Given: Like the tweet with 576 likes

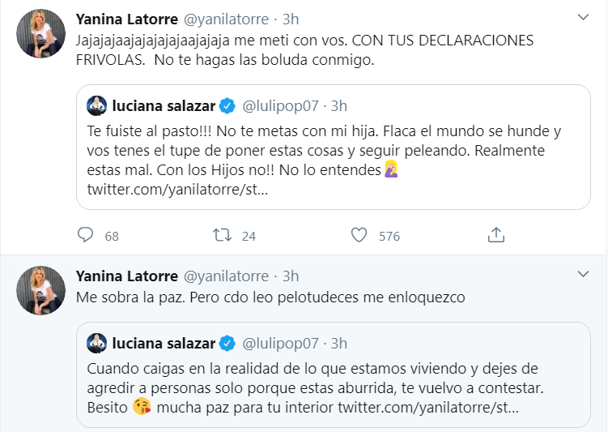Looking at the screenshot, I should click(359, 235).
